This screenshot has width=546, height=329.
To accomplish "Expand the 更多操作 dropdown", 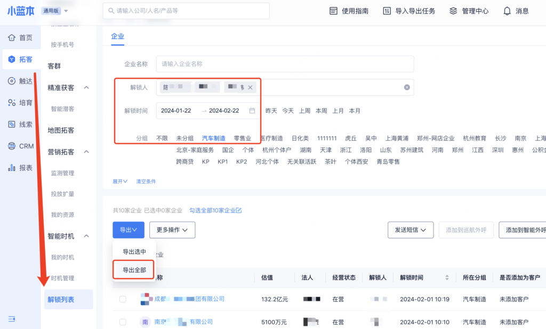I will click(172, 230).
